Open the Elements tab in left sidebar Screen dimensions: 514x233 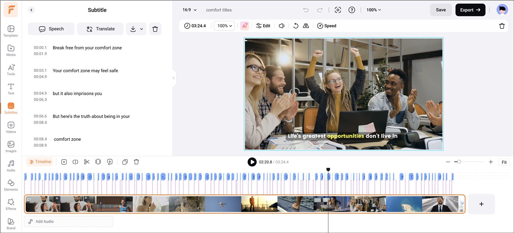click(x=11, y=185)
